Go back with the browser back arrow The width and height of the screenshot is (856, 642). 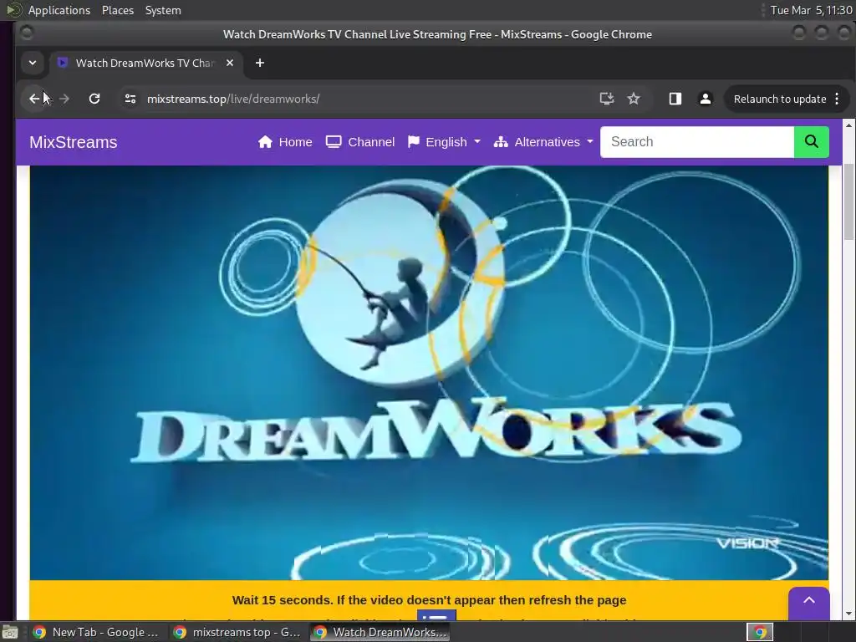click(x=34, y=99)
